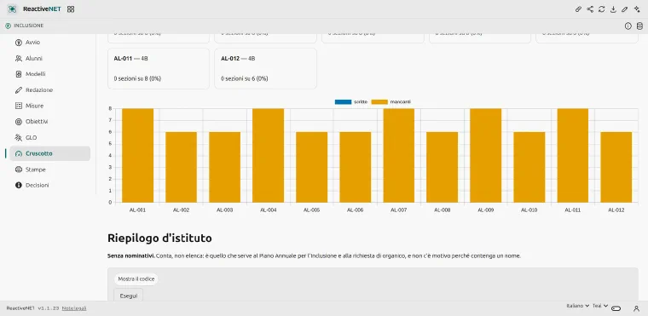Open the Decisioni menu item
This screenshot has height=316, width=648.
click(x=50, y=185)
